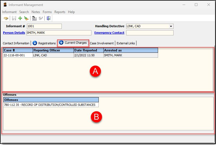Click the exit door icon in toolbar
The image size is (216, 145).
[49, 18]
